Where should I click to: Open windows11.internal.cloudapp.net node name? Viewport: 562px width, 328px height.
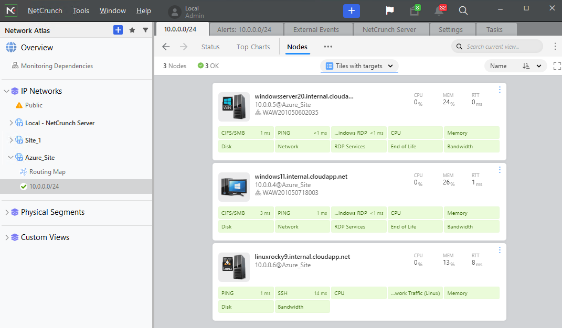coord(301,176)
